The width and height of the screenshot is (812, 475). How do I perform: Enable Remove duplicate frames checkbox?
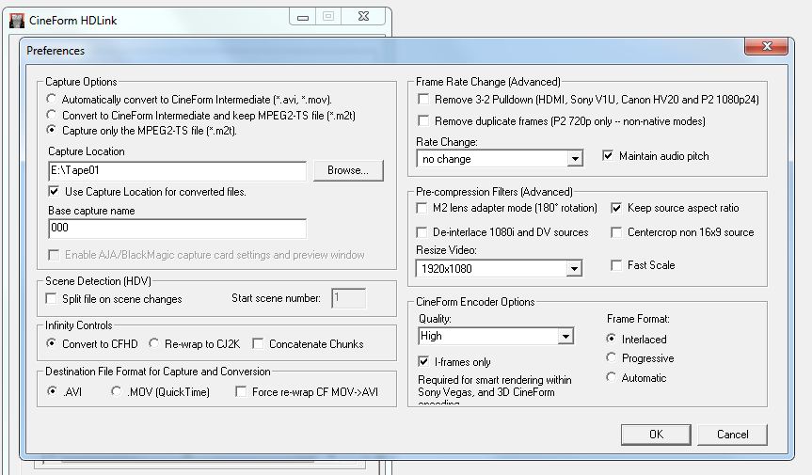[423, 120]
